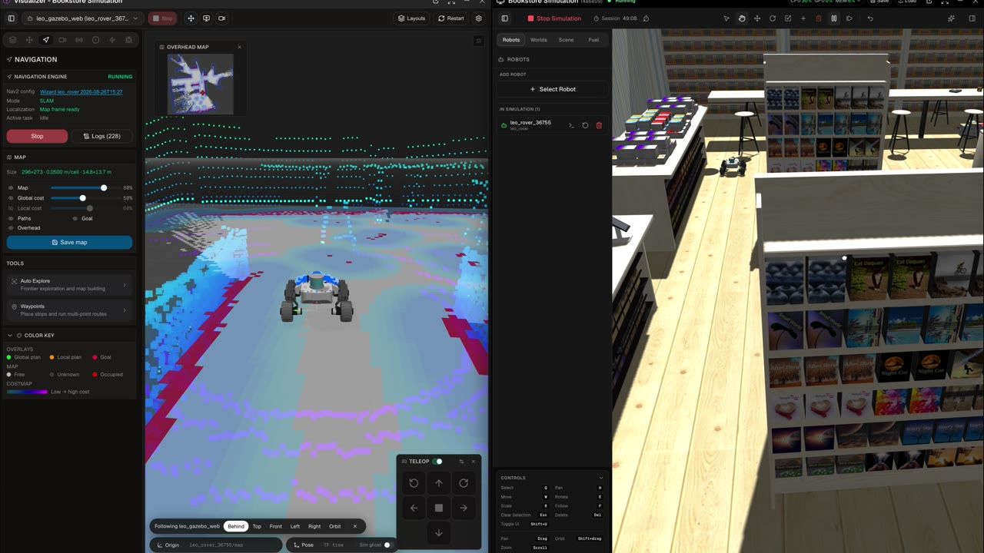Stop rover with Teleop center square
984x553 pixels.
pyautogui.click(x=439, y=508)
